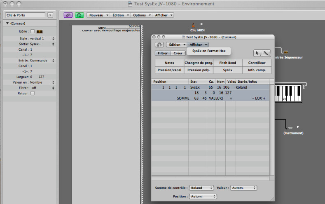Toggle the Info. comp. filter button
The width and height of the screenshot is (325, 204).
click(257, 70)
